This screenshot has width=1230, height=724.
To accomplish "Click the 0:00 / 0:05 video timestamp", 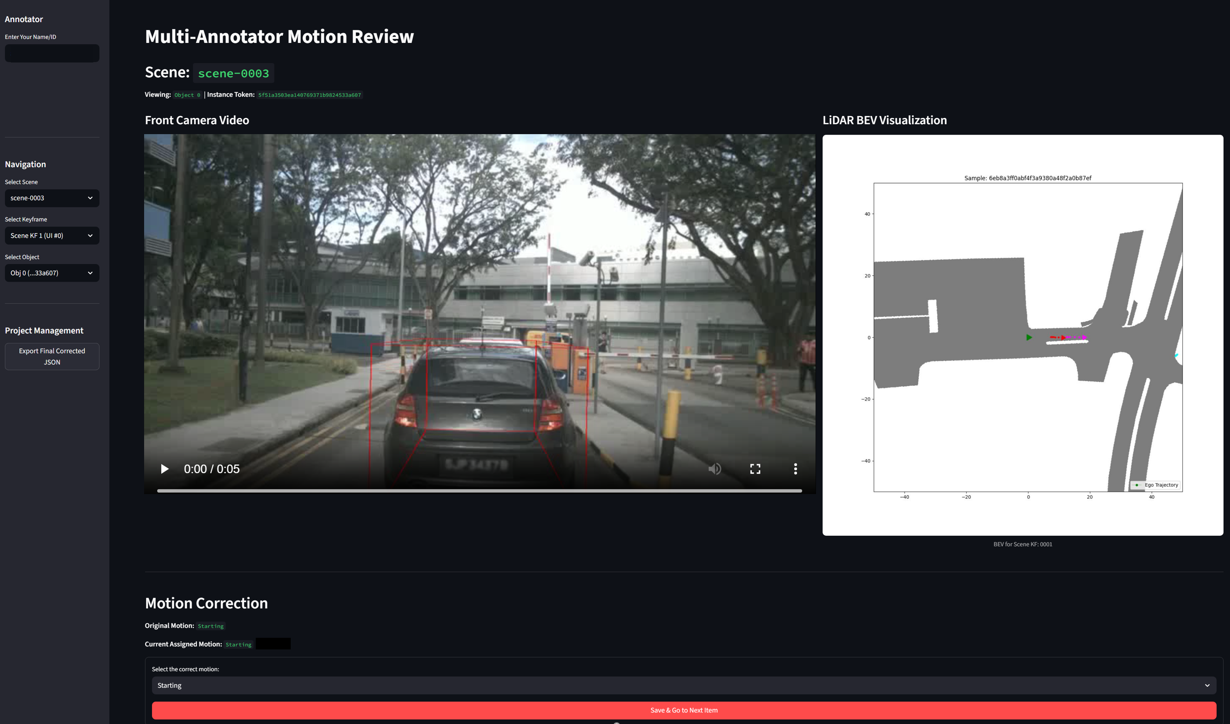I will click(x=212, y=469).
